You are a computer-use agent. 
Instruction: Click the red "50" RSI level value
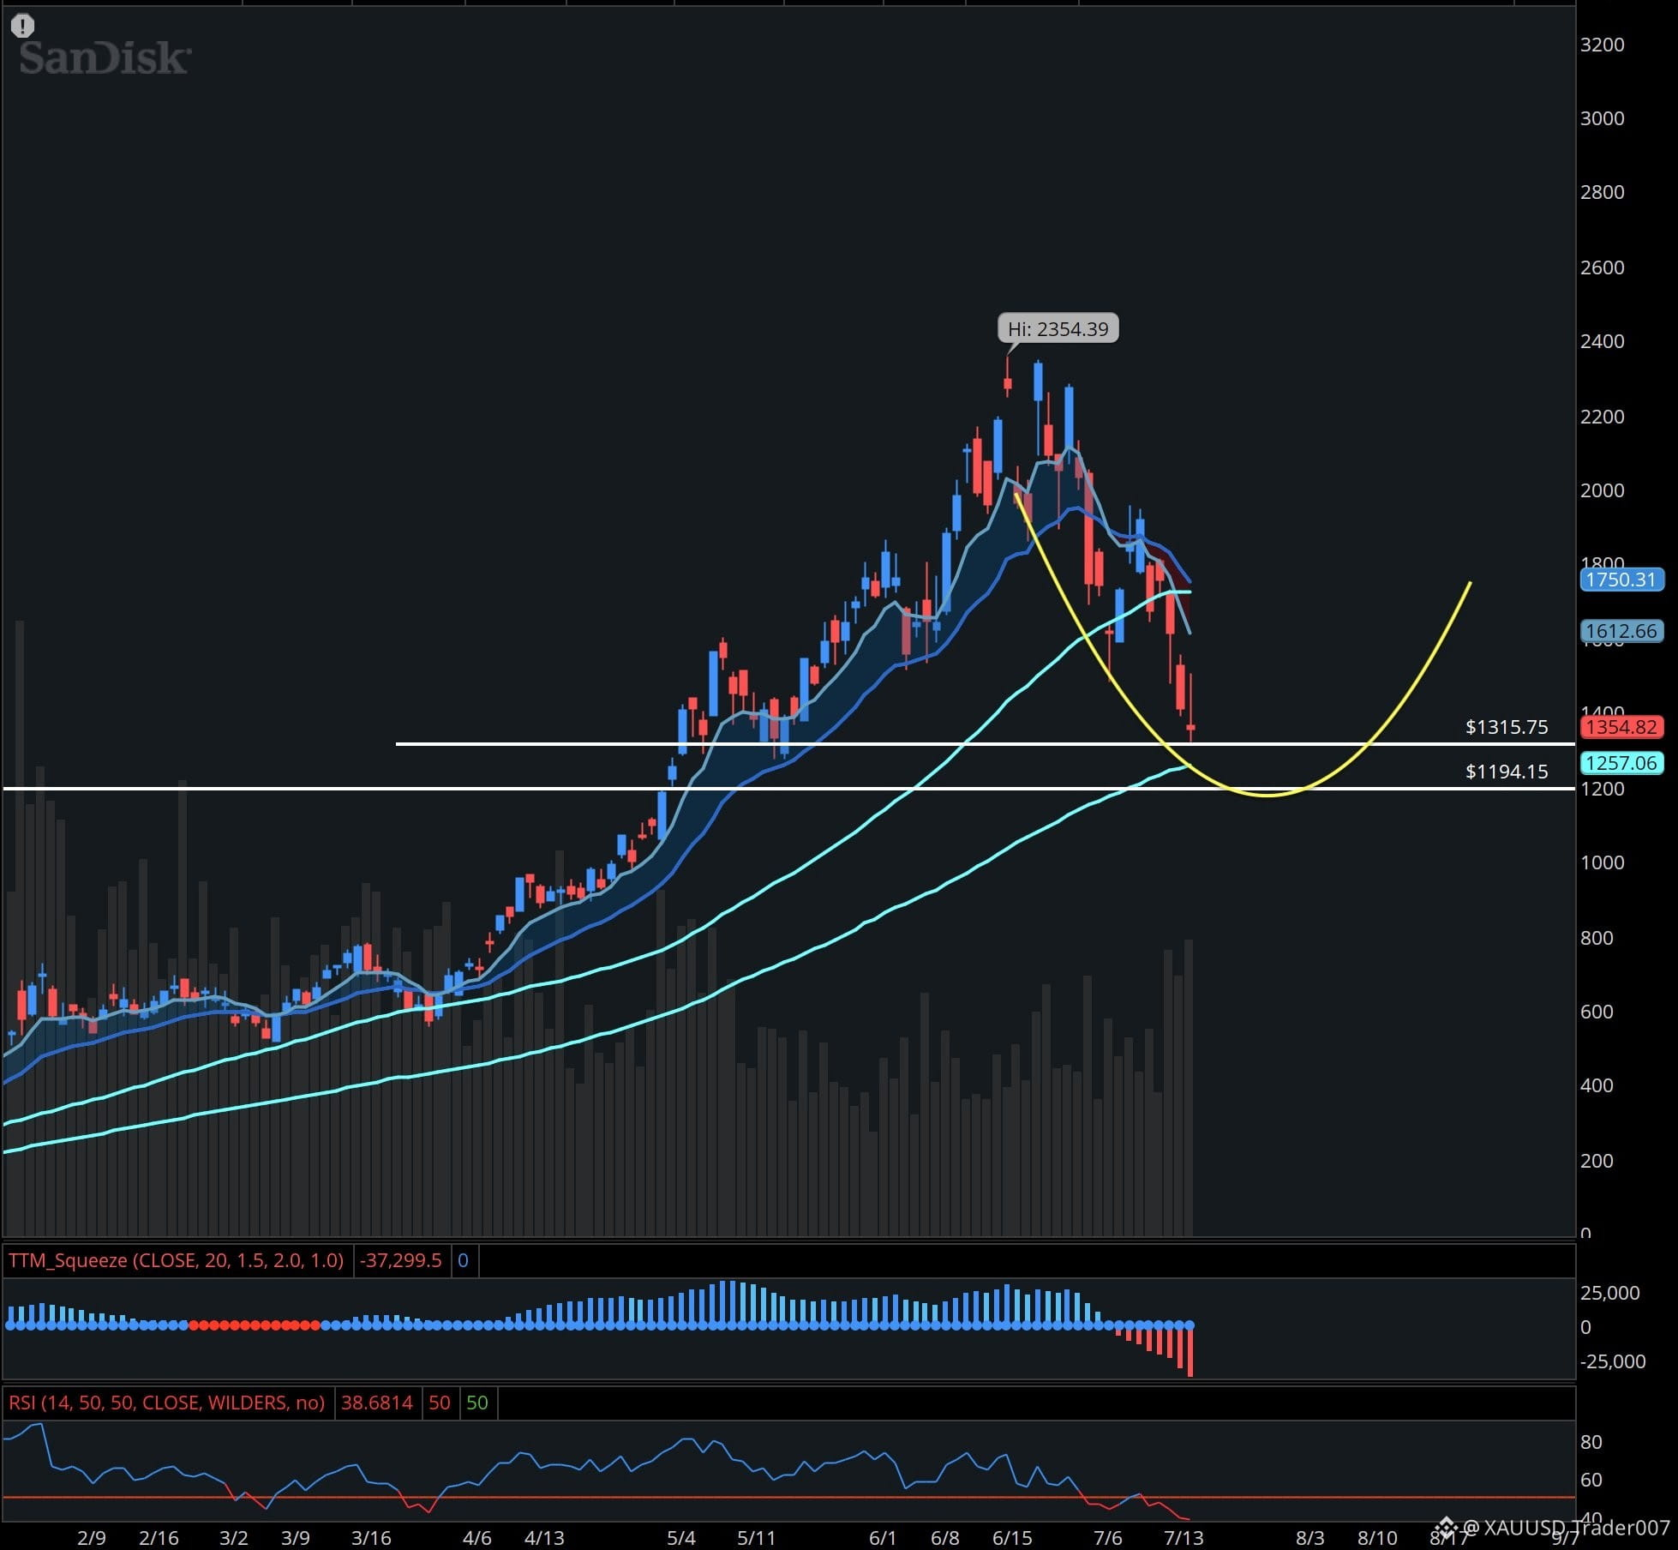point(440,1403)
